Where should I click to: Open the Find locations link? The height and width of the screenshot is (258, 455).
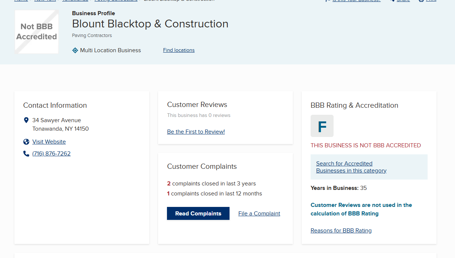(x=178, y=50)
